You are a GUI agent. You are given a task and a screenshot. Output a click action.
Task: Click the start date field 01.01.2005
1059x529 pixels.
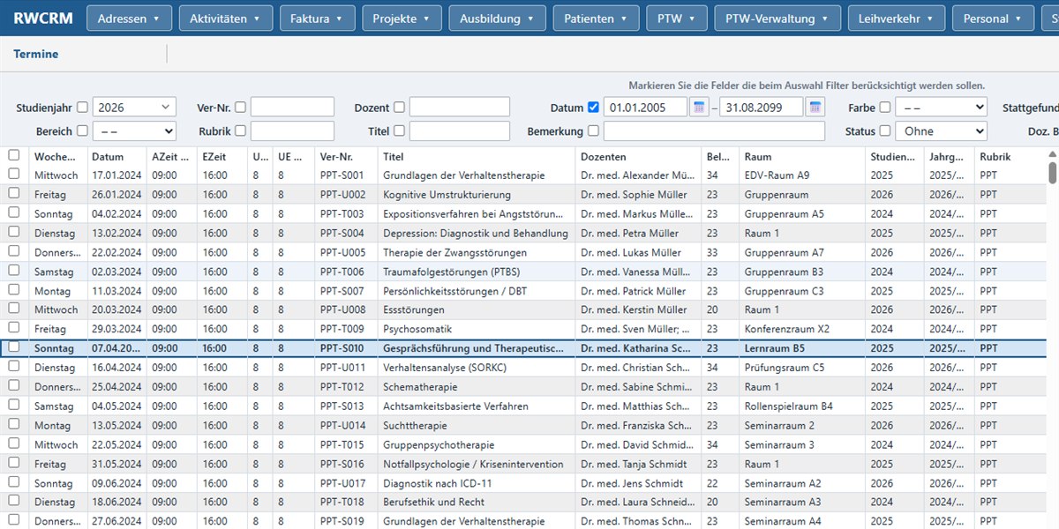645,108
